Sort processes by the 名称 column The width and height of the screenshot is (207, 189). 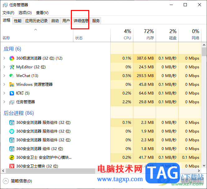37,35
